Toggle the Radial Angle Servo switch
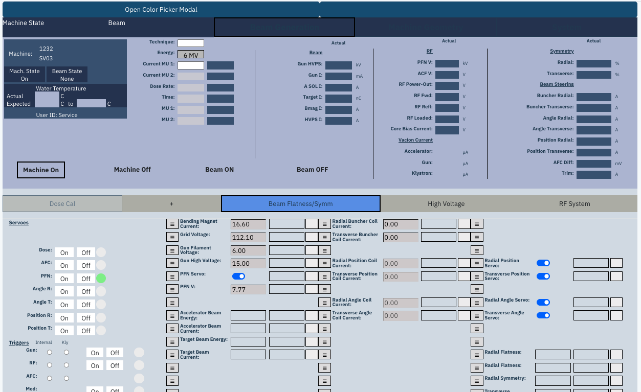This screenshot has width=641, height=392. click(543, 302)
